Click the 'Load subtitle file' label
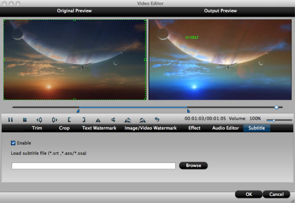295x203 pixels. pos(49,153)
